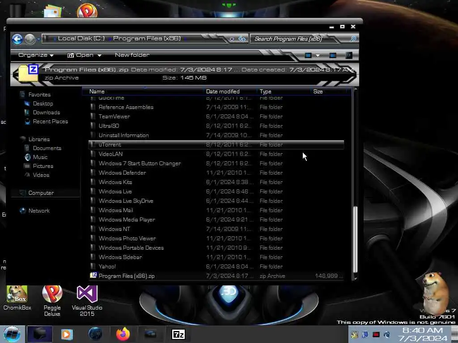
Task: Open the view options dropdown arrow
Action: click(x=318, y=55)
